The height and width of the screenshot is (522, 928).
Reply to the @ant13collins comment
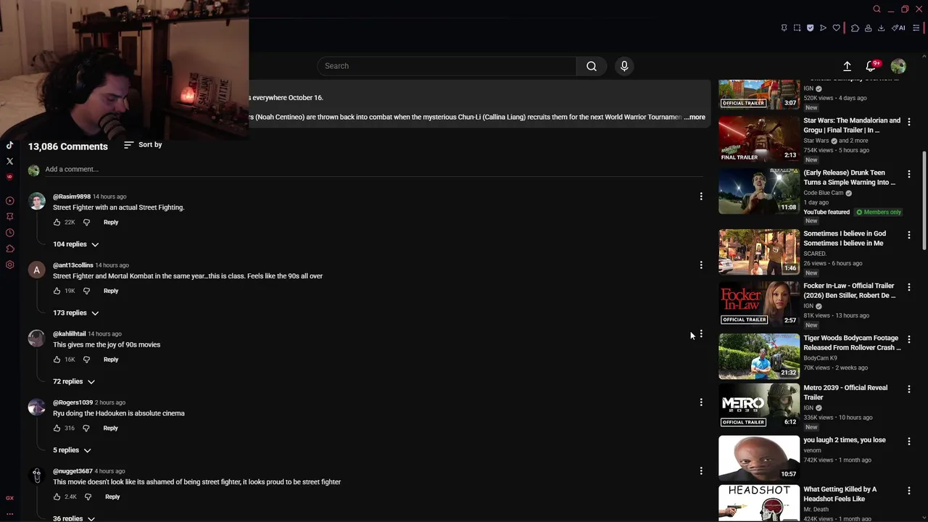(x=111, y=291)
